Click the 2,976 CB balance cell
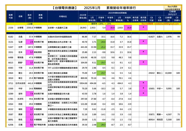 pyautogui.click(x=168, y=37)
